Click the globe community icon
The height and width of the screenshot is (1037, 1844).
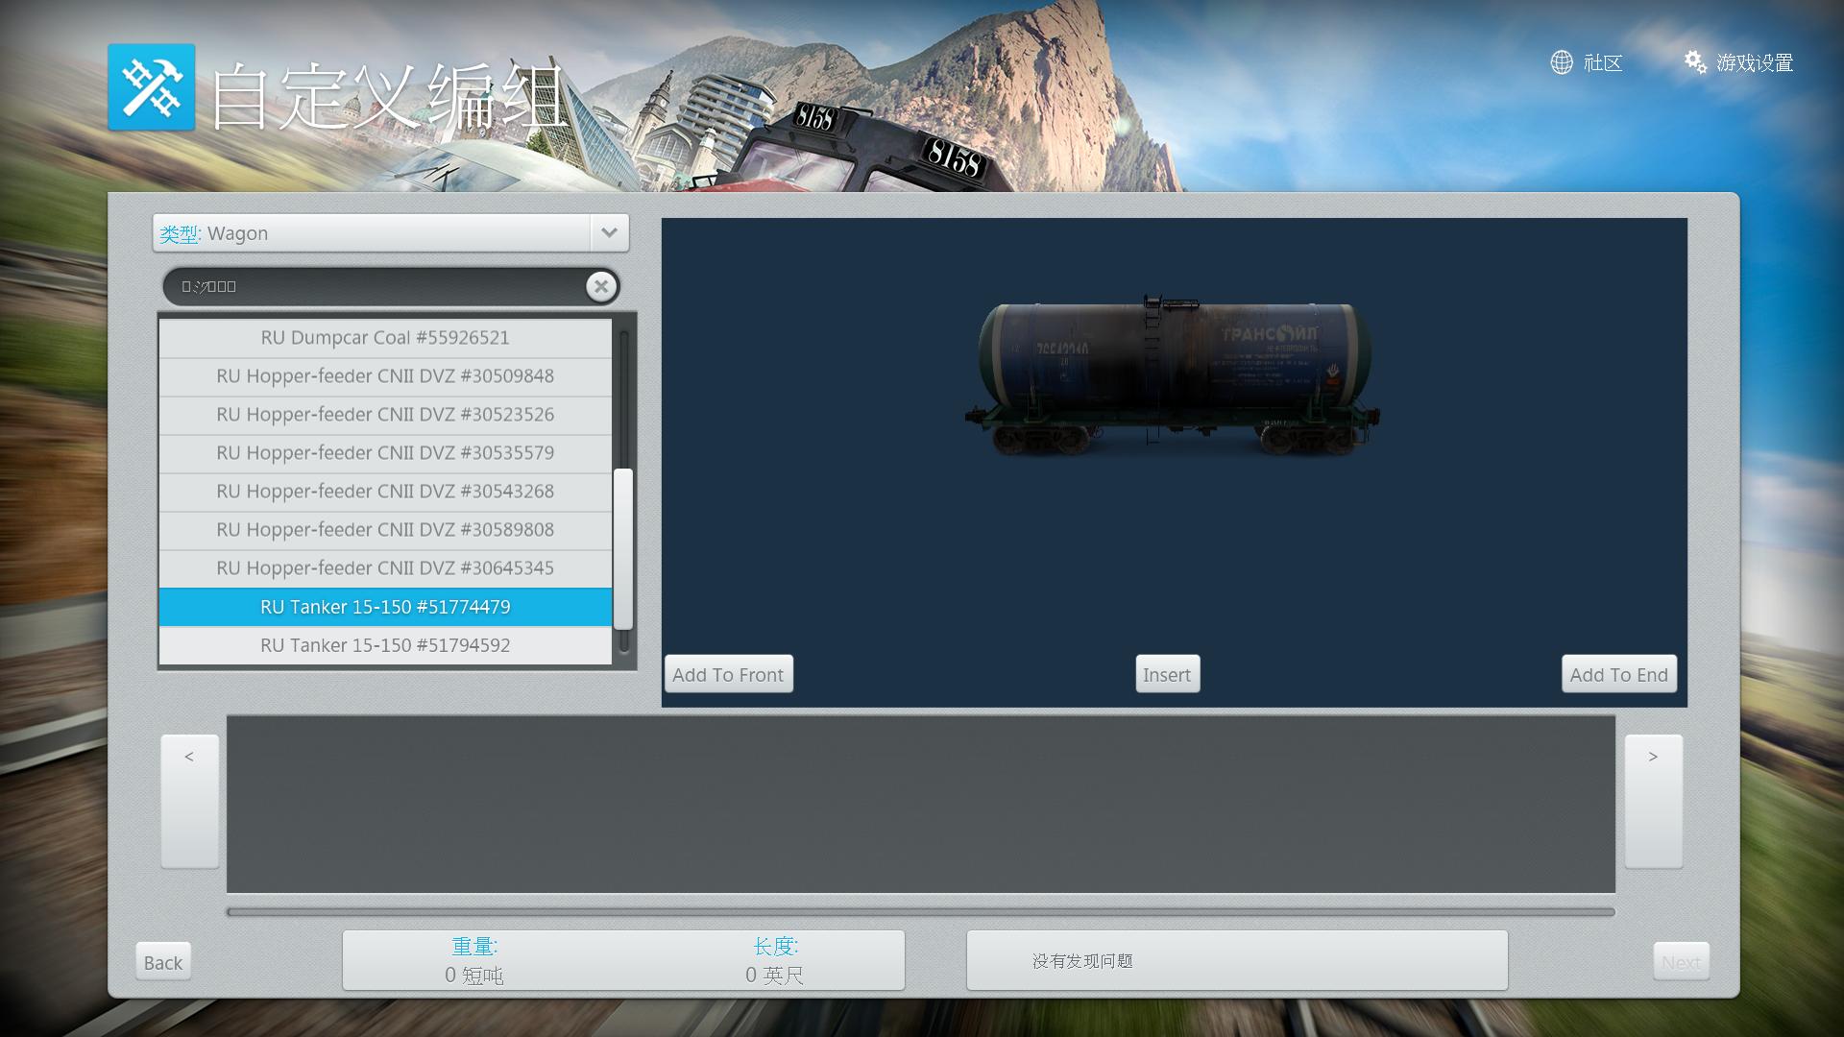(1562, 62)
